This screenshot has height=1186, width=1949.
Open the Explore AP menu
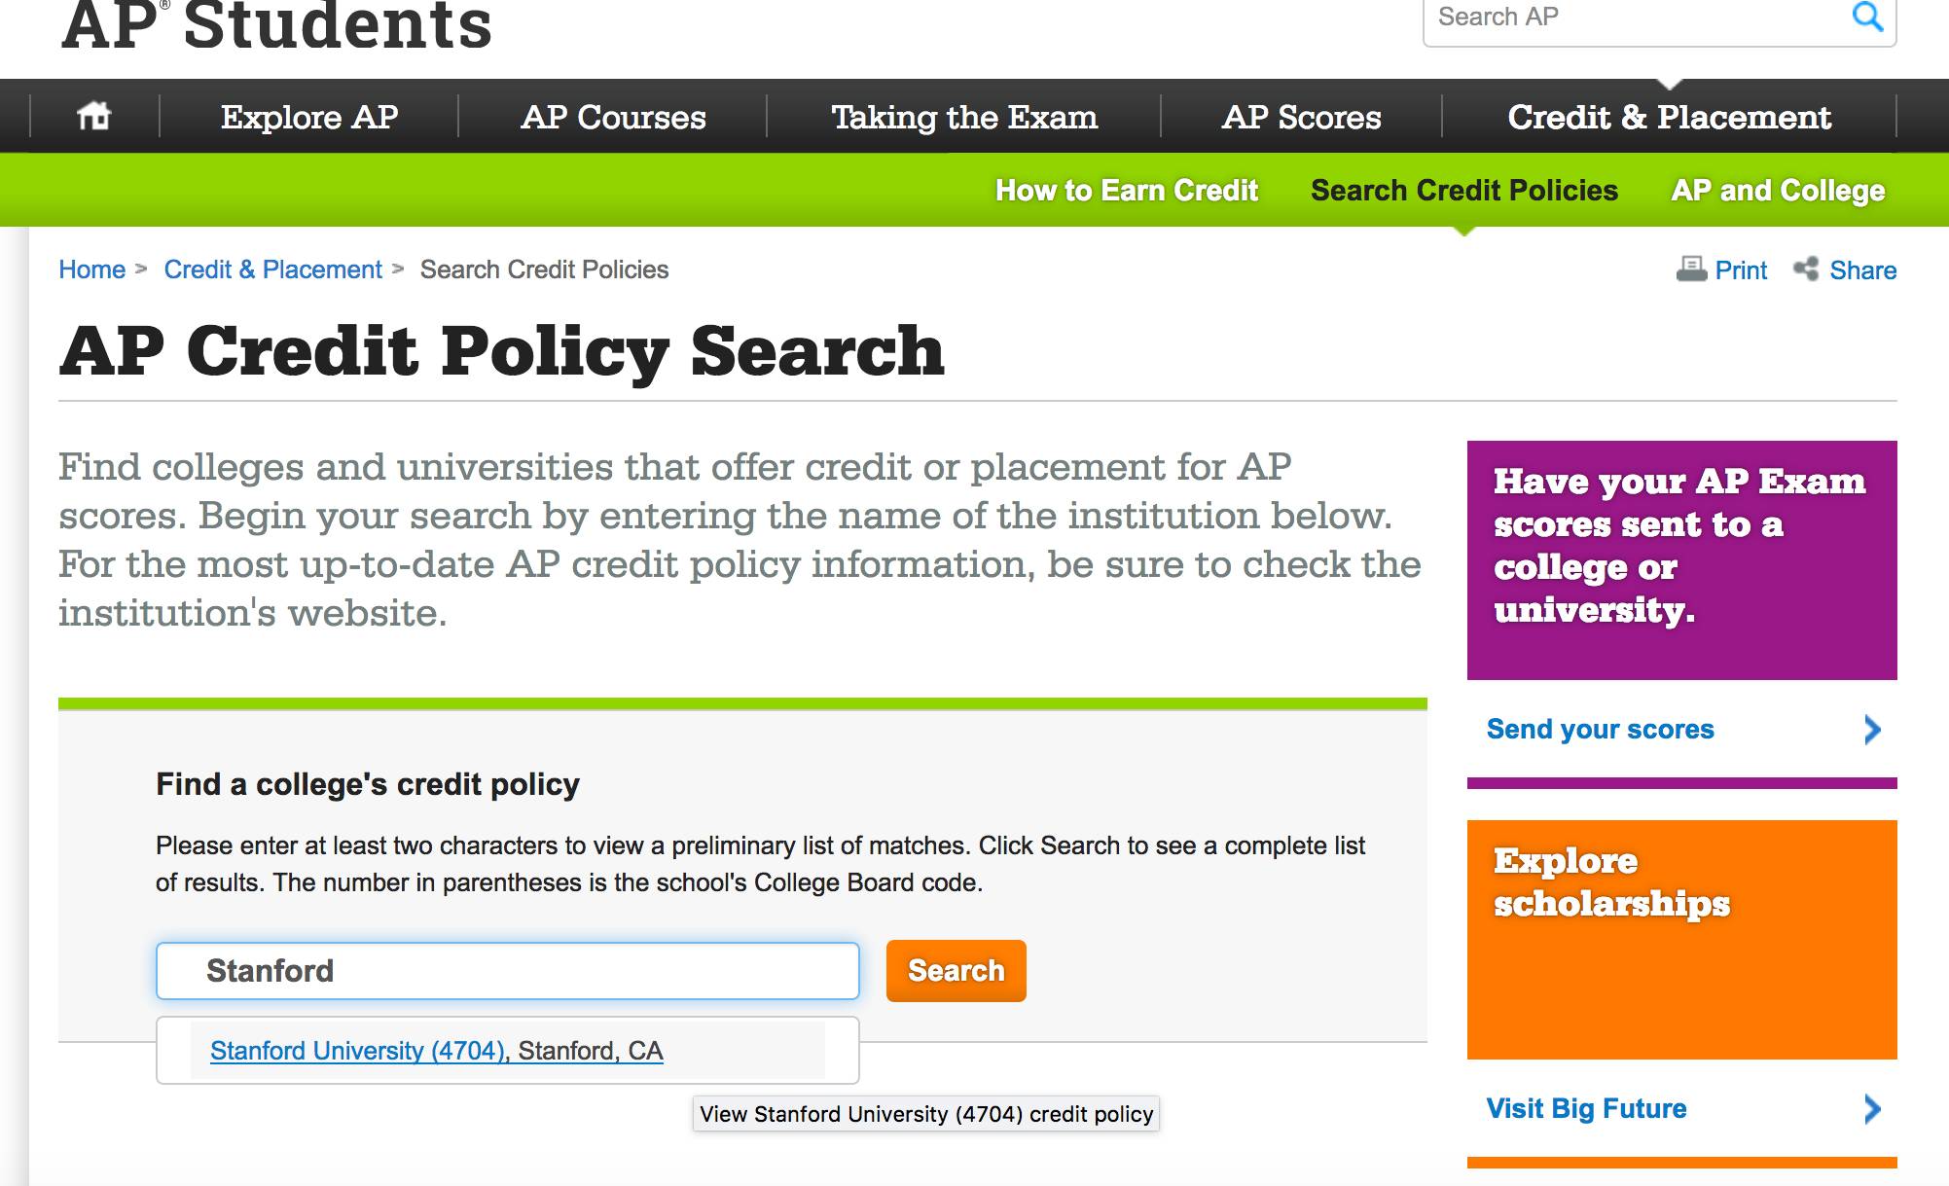(x=309, y=117)
